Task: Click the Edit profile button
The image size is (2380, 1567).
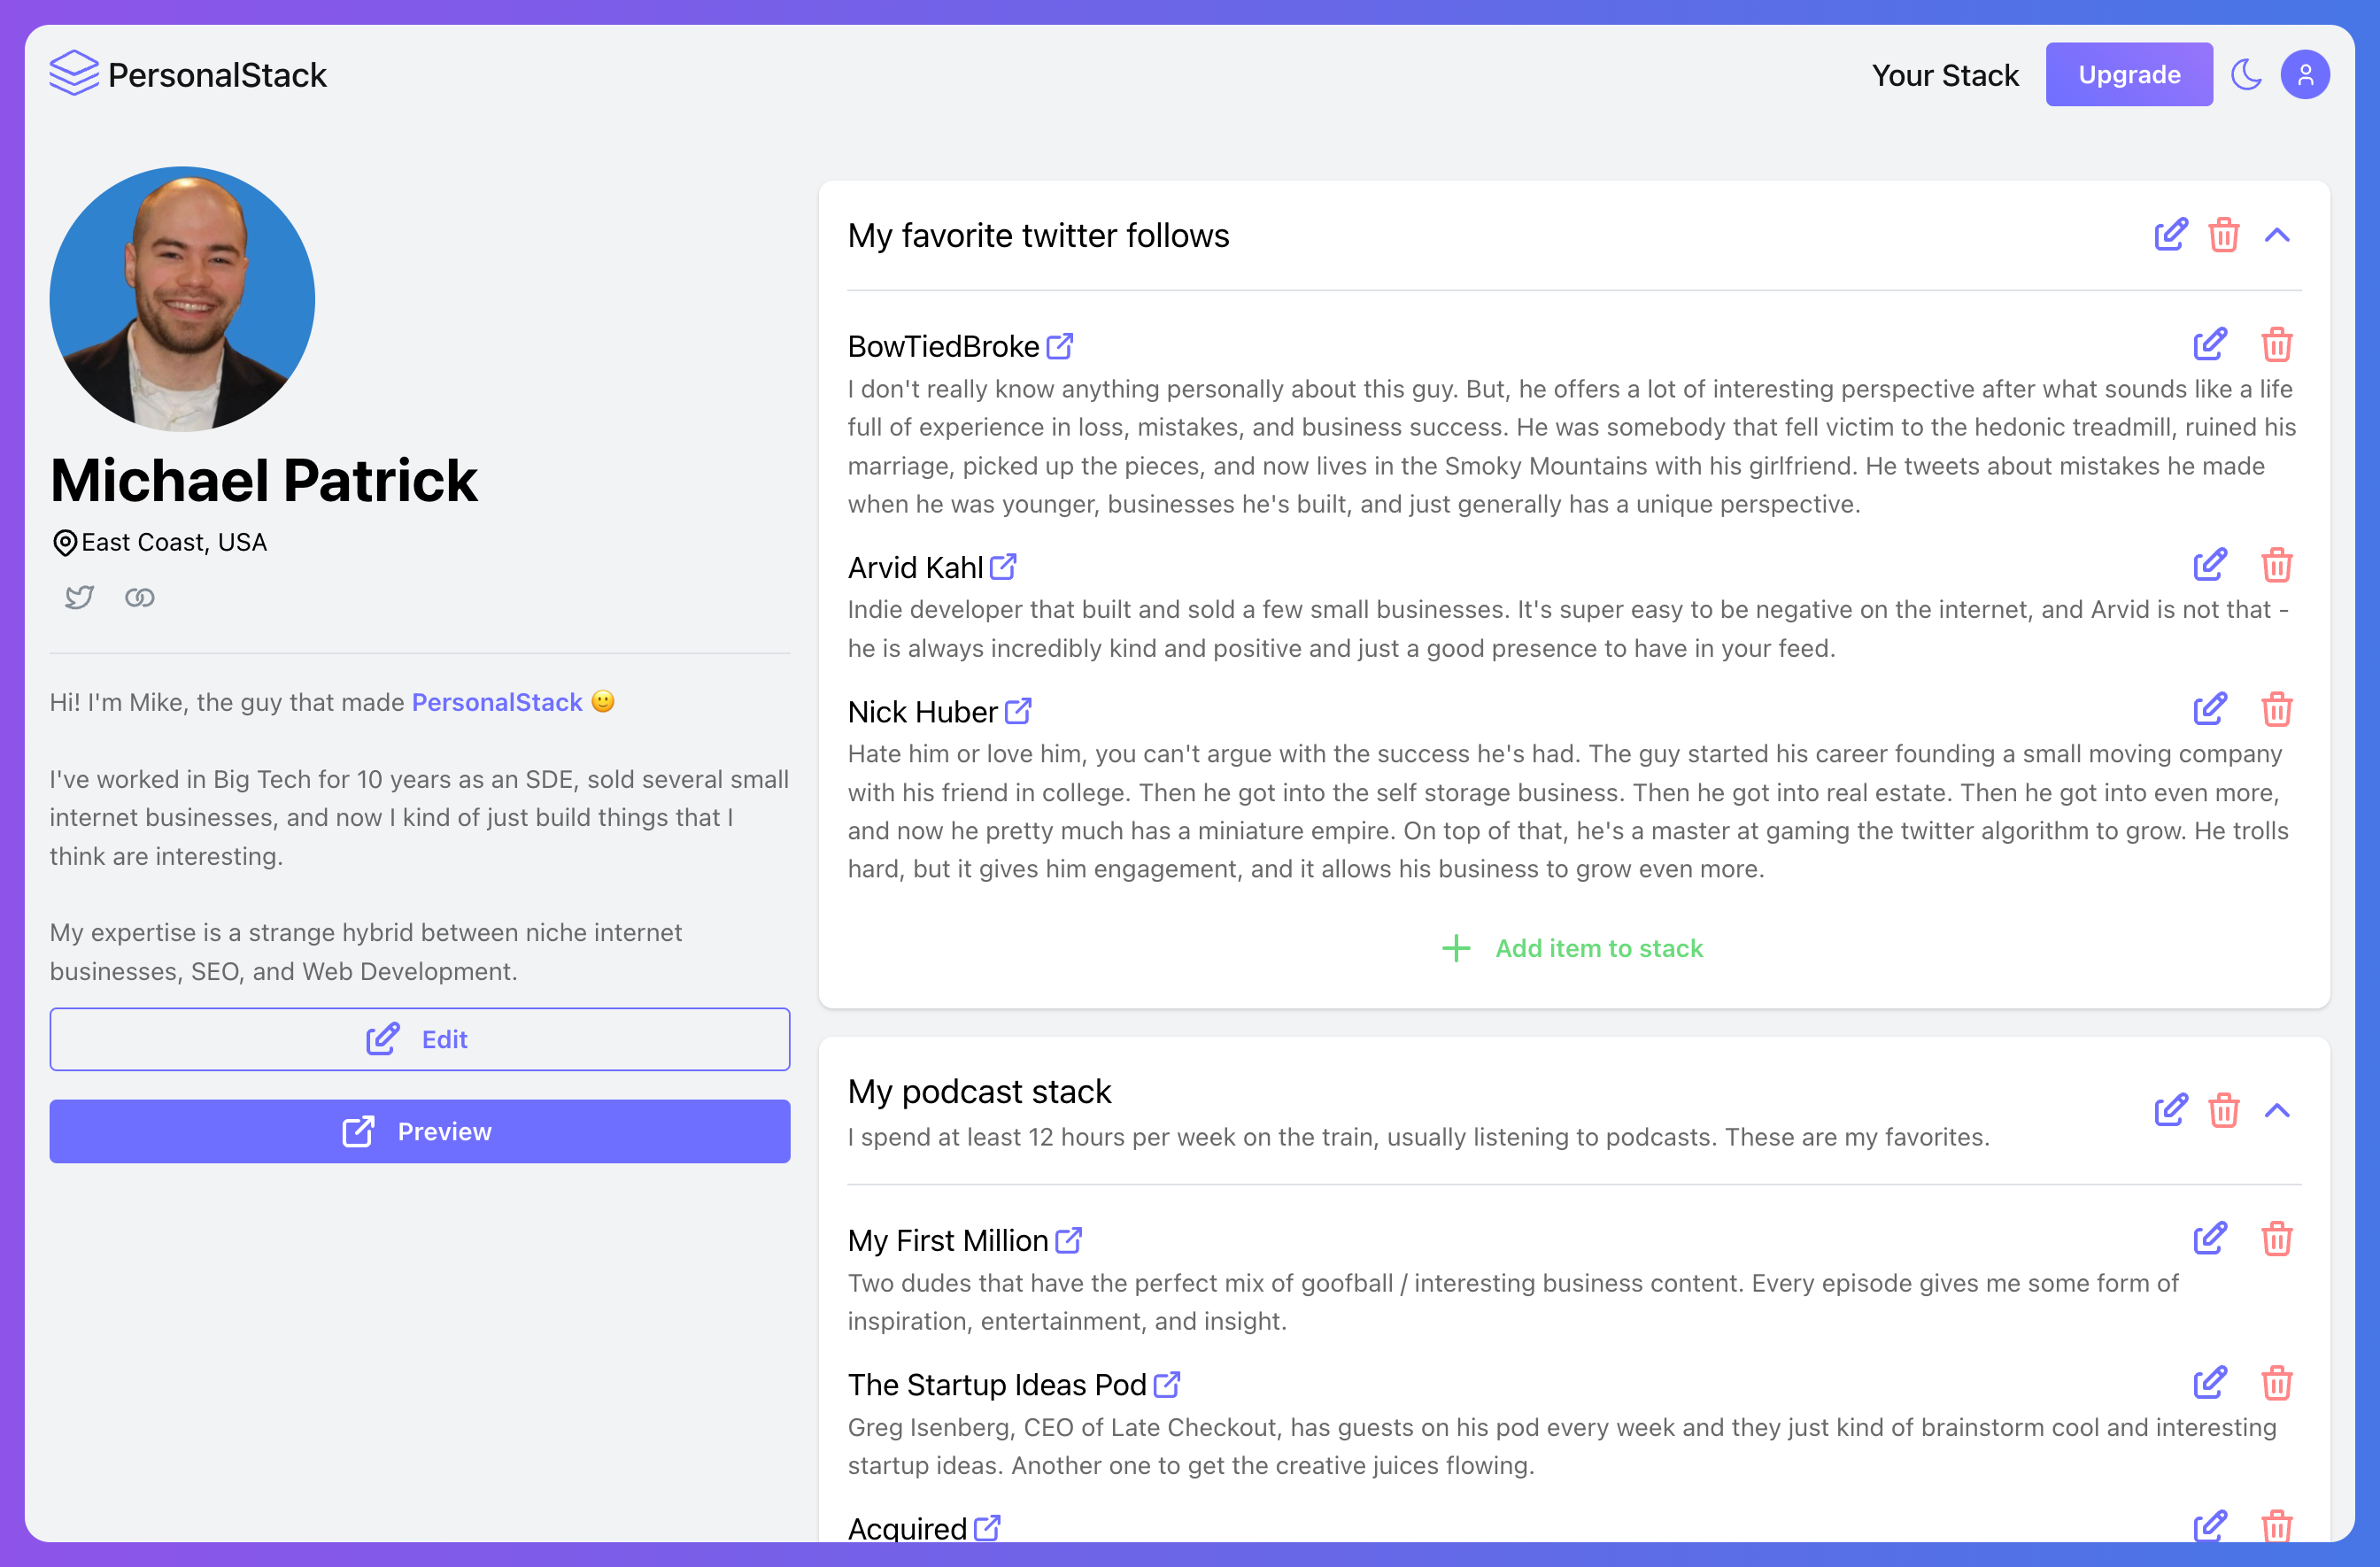Action: click(x=420, y=1039)
